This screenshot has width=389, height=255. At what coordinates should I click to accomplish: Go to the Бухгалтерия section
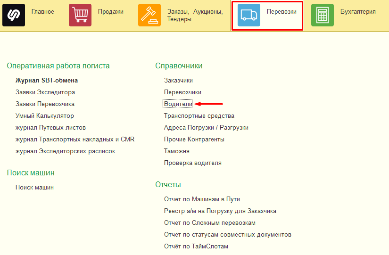pos(358,12)
